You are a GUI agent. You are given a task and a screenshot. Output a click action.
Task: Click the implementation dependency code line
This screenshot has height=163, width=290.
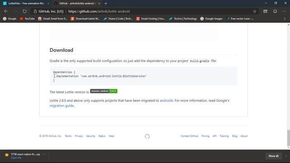coord(101,76)
